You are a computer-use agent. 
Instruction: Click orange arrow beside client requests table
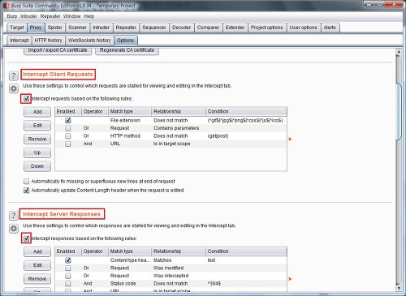tap(290, 139)
